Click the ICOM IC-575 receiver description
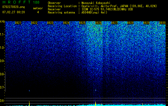Screen dimensions: 168x106 coord(107,9)
